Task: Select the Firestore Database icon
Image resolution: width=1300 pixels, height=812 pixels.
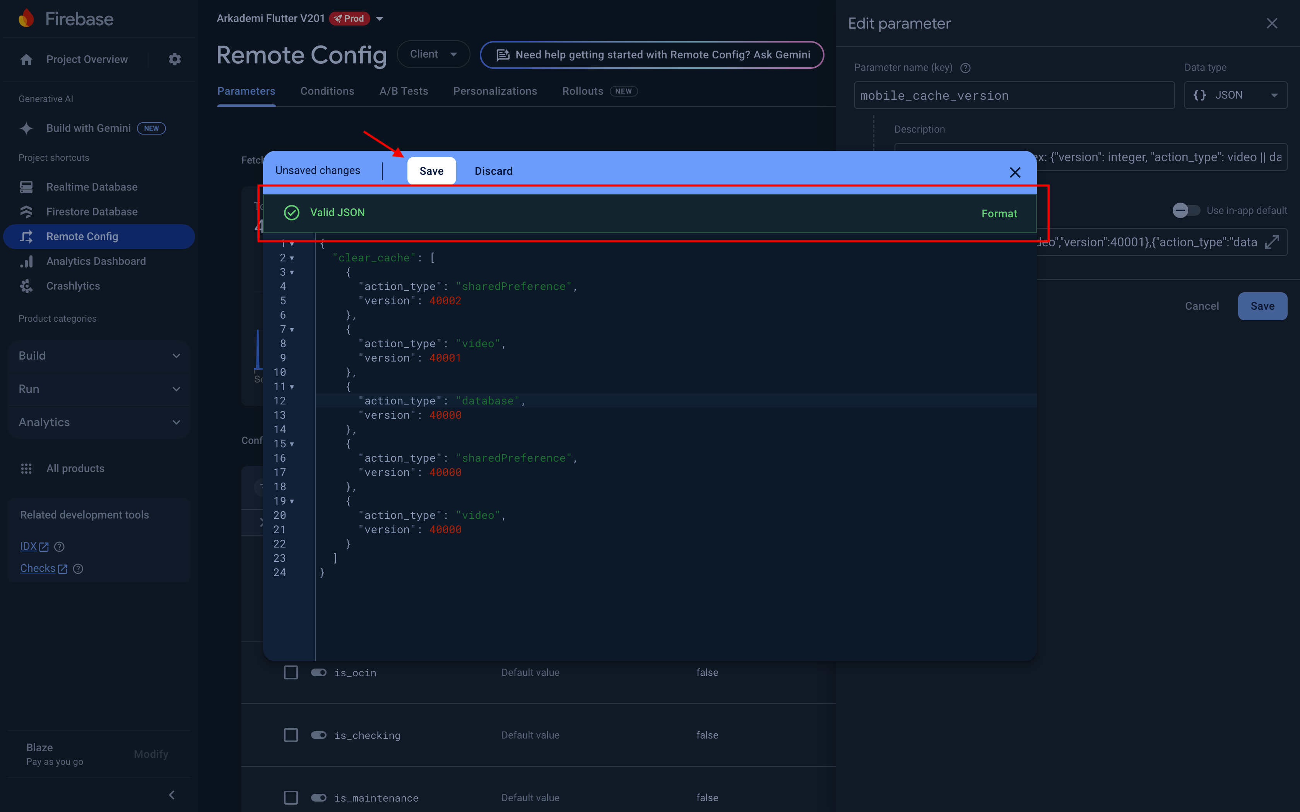Action: 26,212
